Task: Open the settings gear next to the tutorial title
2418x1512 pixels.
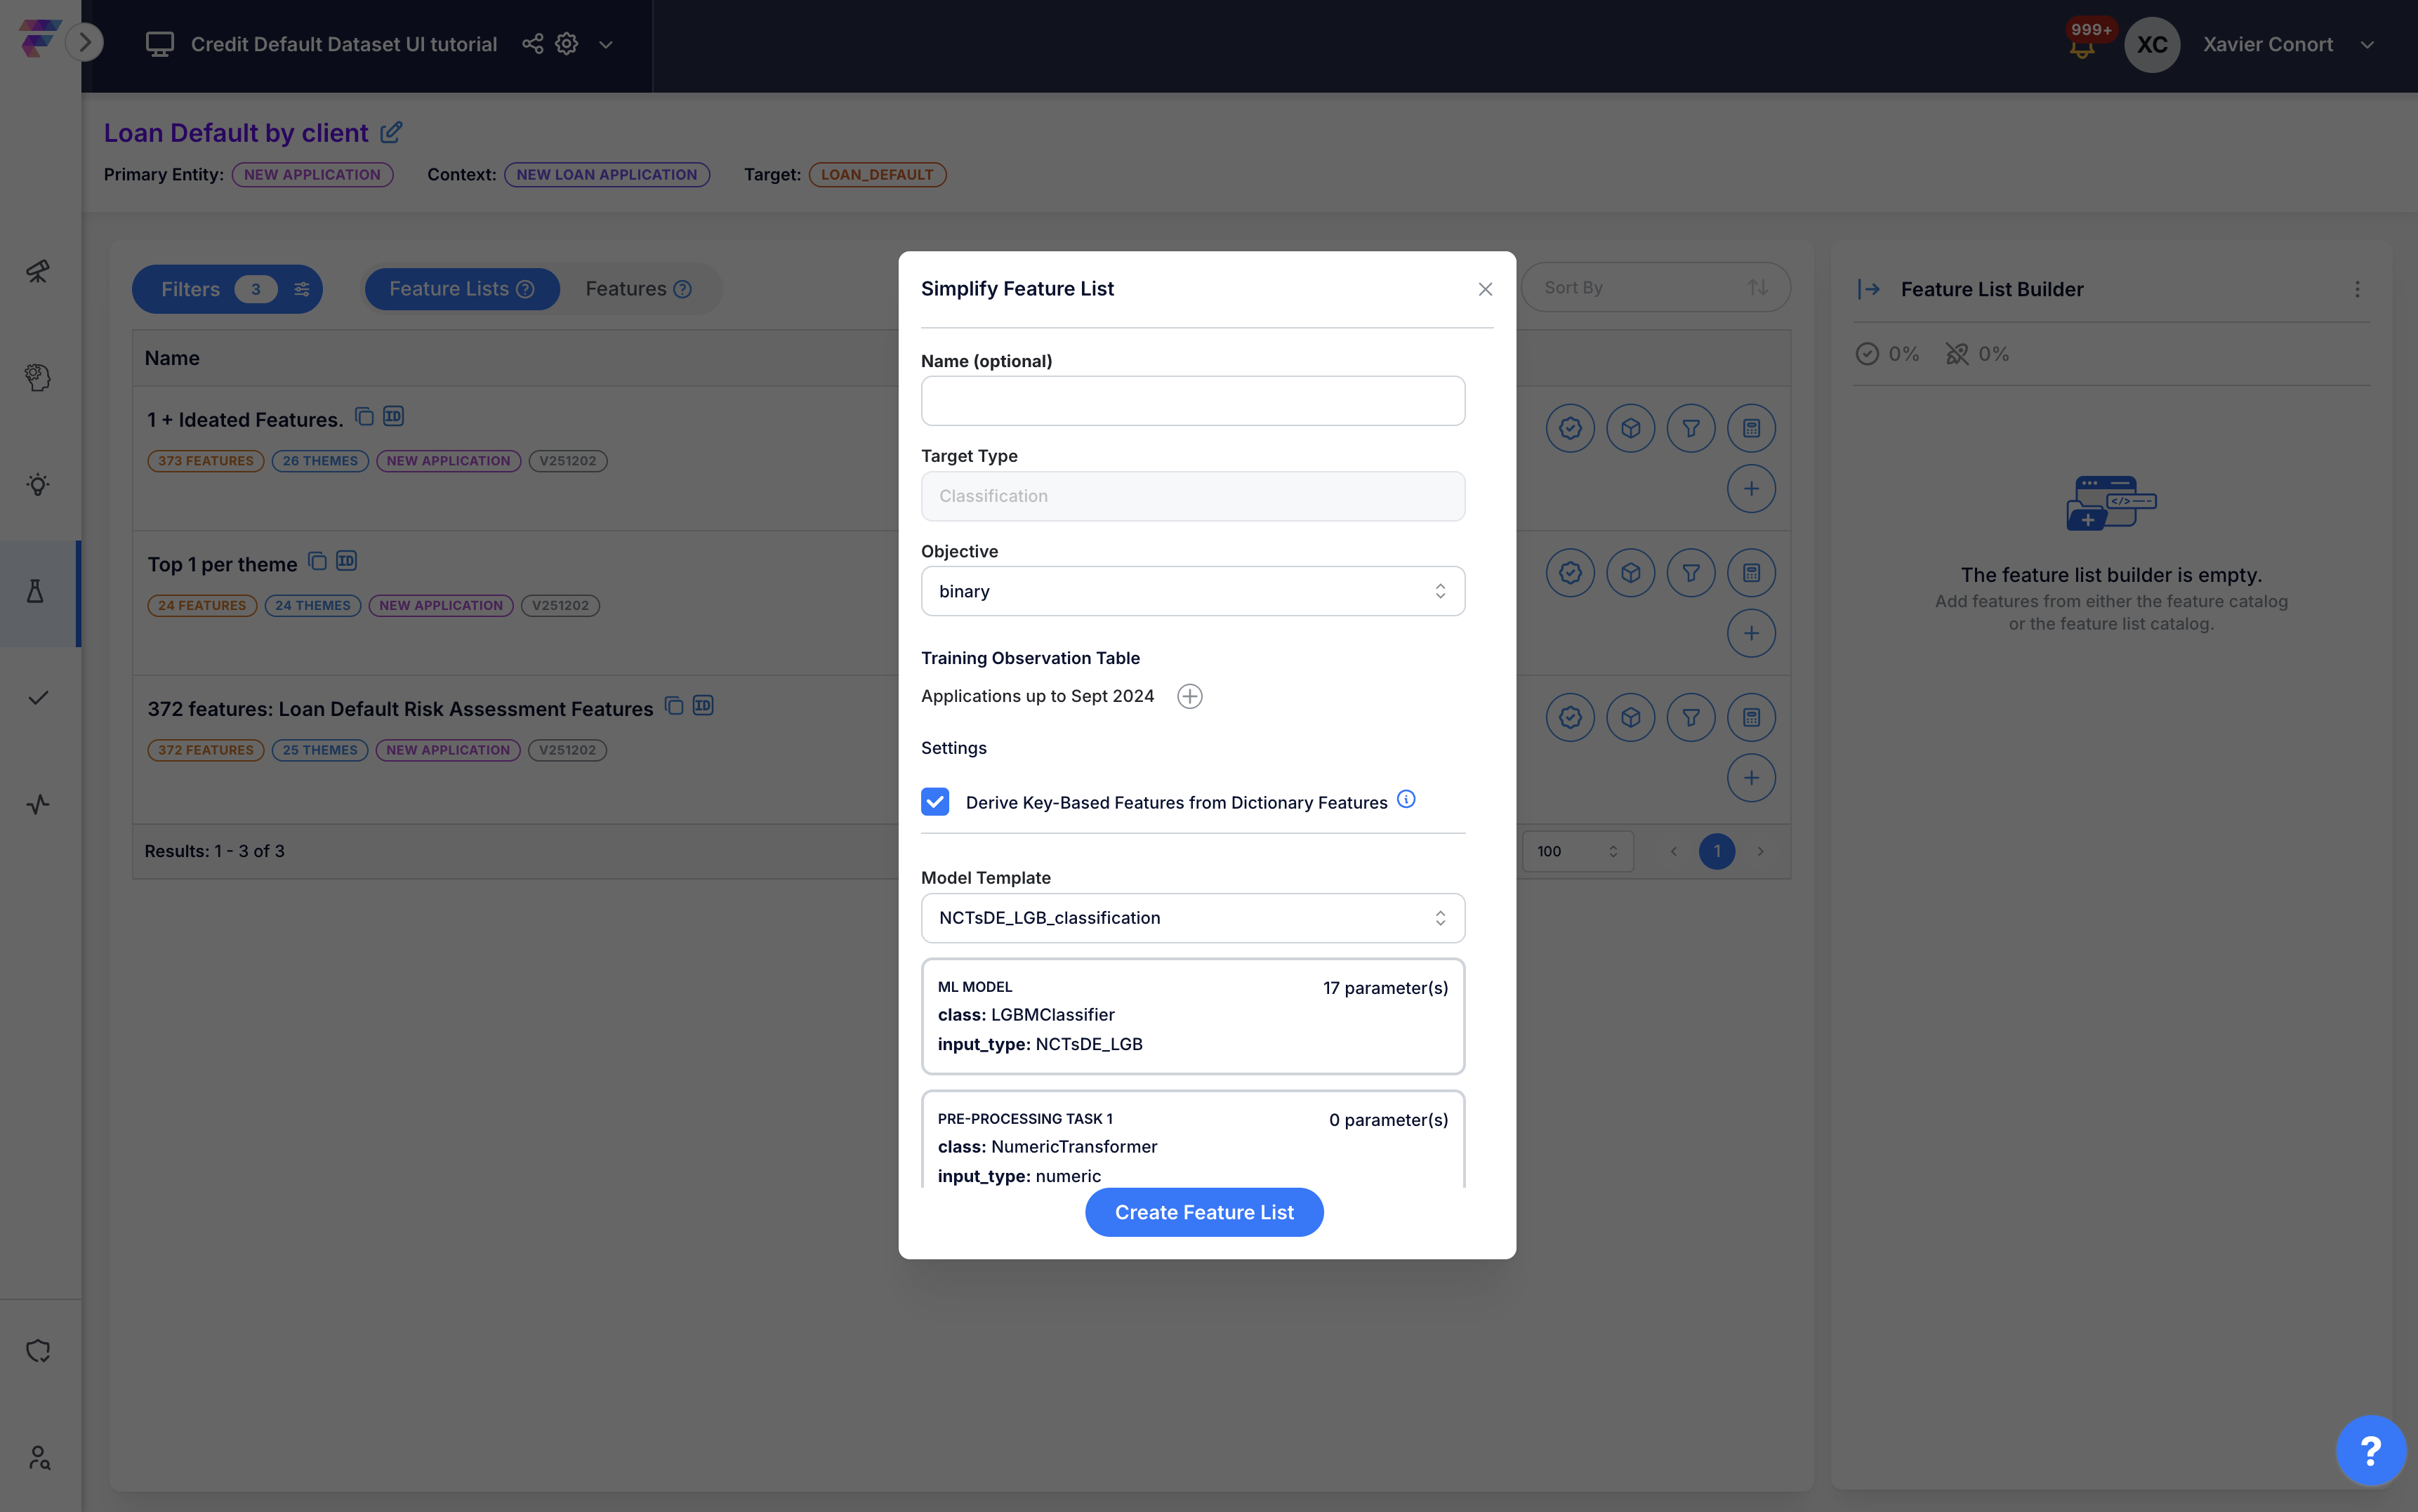Action: pos(567,44)
